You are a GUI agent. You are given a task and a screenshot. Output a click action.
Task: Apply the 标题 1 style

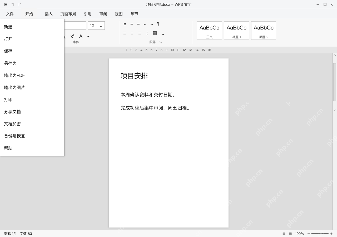(x=236, y=31)
